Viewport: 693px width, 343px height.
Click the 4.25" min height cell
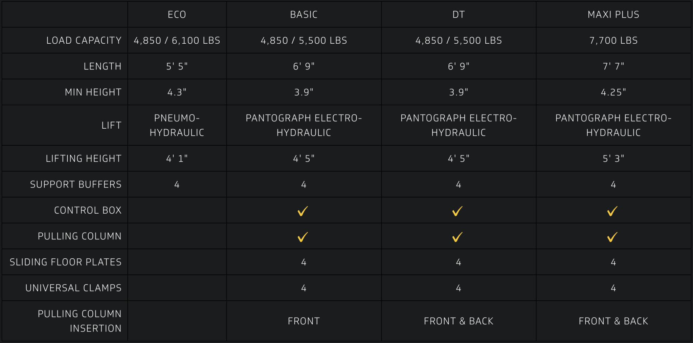(613, 92)
